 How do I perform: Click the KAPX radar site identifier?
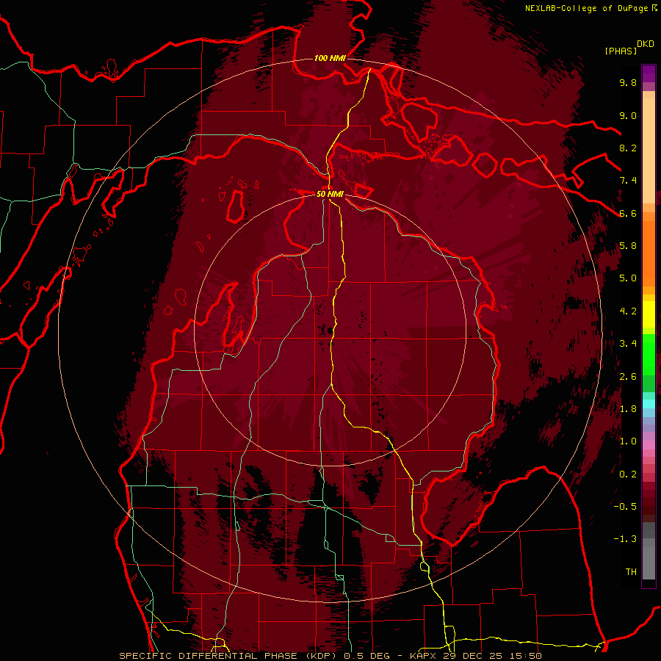point(424,656)
